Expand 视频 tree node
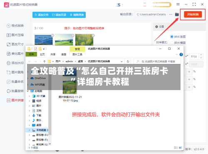Screen dimensions: 208x154 (29, 101)
